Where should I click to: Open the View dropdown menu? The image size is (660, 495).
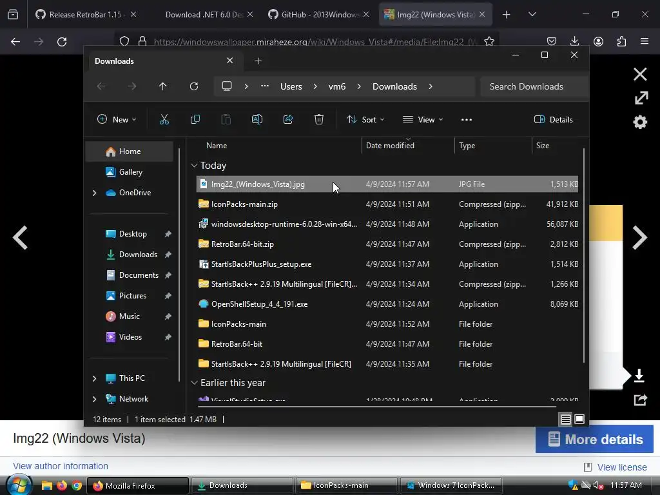(x=423, y=119)
